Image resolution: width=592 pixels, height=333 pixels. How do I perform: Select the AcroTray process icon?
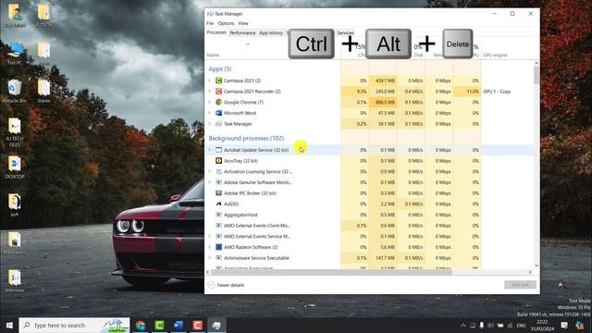point(218,160)
